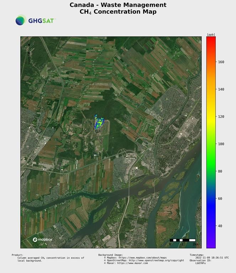
Task: Click the timestamp 2022-11-09 18:36:51 UTC
Action: coord(212,258)
